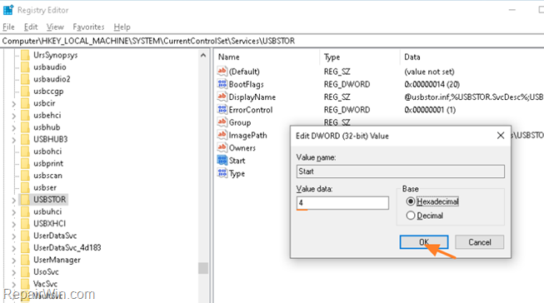Open the File menu
Image resolution: width=544 pixels, height=303 pixels.
coord(8,27)
